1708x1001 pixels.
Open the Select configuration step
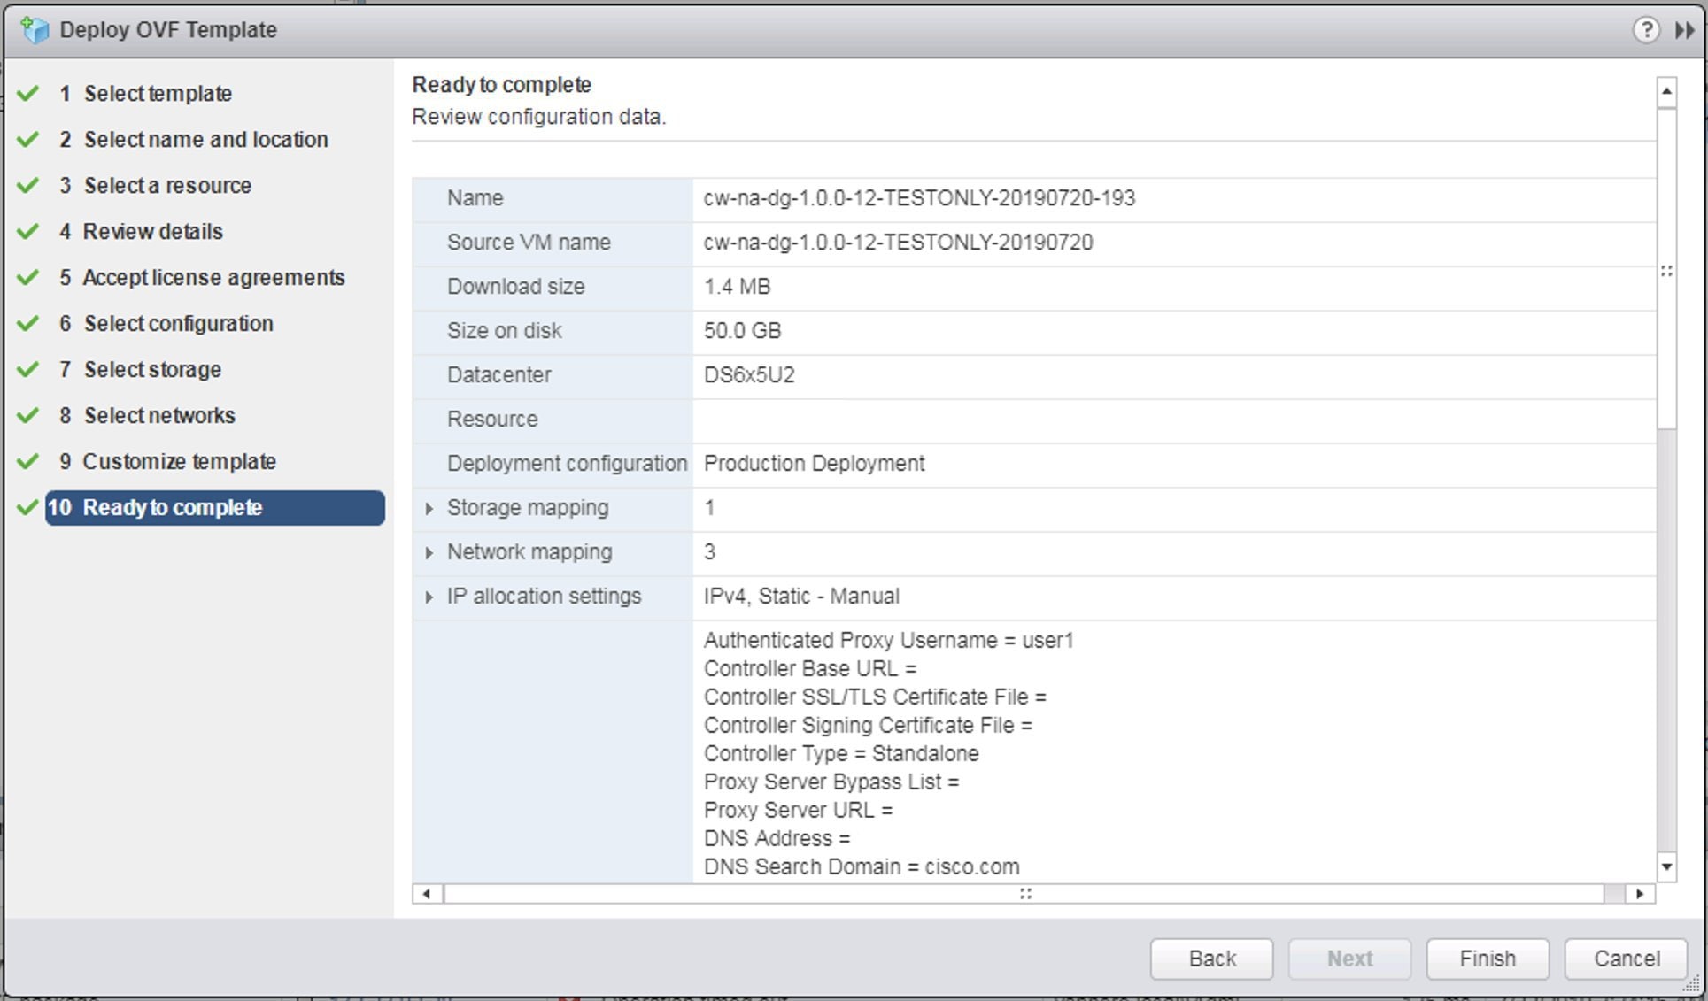point(178,323)
